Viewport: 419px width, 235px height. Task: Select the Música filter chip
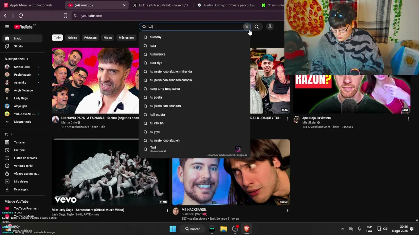click(72, 38)
